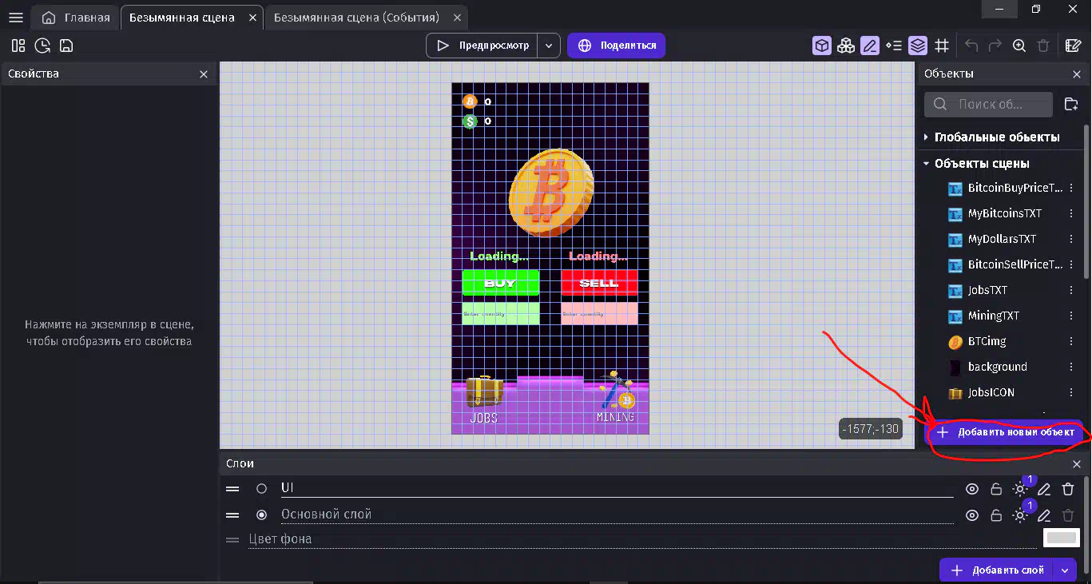Click the UI layer name field
Viewport: 1092px width, 584px height.
point(617,488)
